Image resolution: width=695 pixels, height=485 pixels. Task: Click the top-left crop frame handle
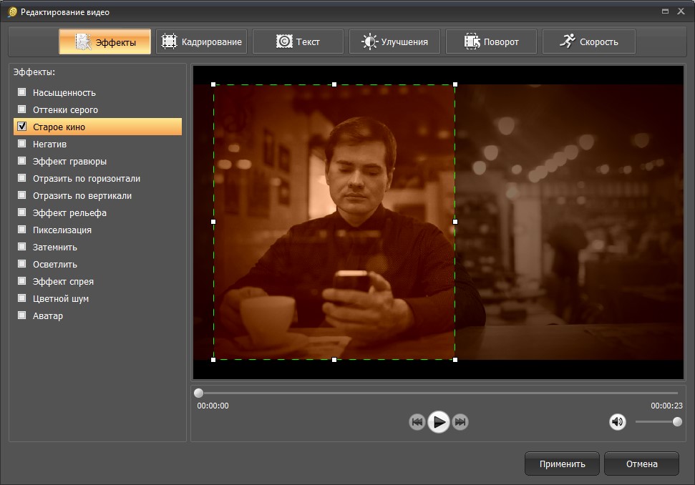click(213, 84)
